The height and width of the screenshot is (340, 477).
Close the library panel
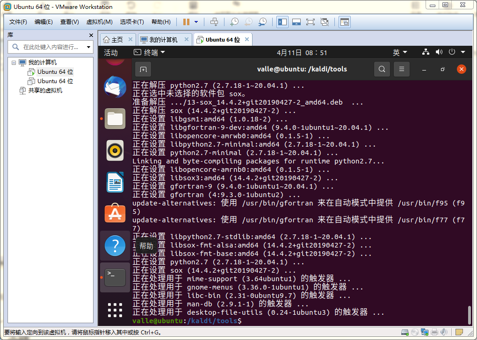(91, 35)
